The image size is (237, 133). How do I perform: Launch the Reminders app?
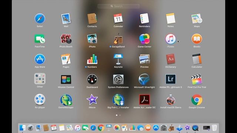pos(144,19)
